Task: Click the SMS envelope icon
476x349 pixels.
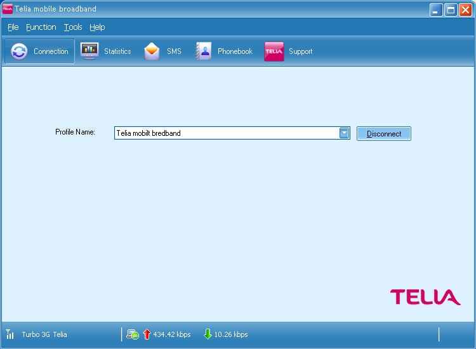Action: point(152,51)
